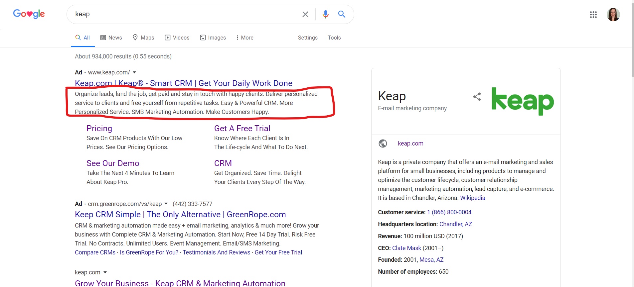Click the result count text About 934,000 results
This screenshot has width=634, height=287.
(x=123, y=56)
